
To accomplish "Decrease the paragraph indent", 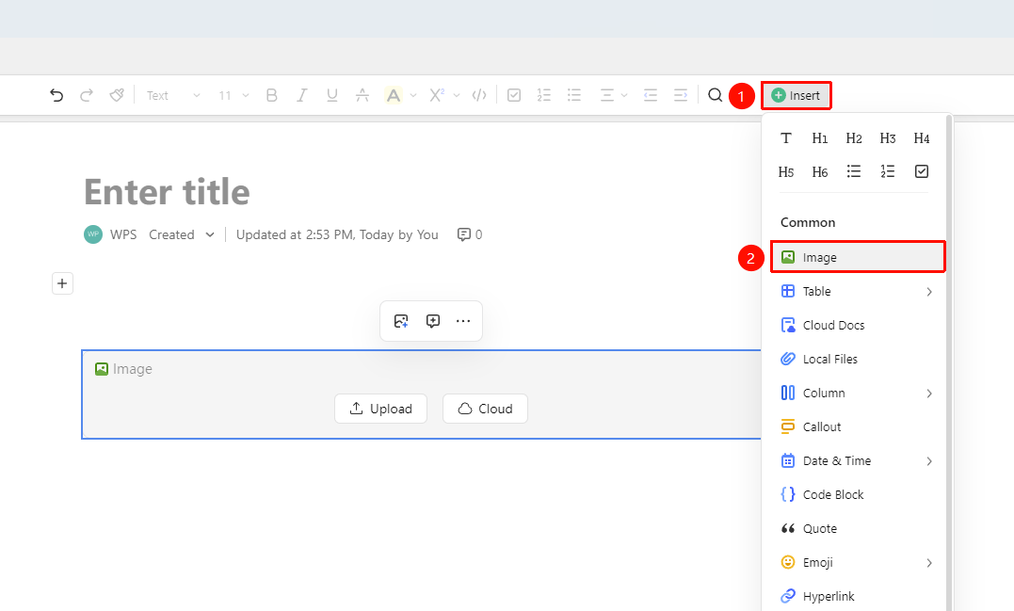I will pyautogui.click(x=651, y=96).
